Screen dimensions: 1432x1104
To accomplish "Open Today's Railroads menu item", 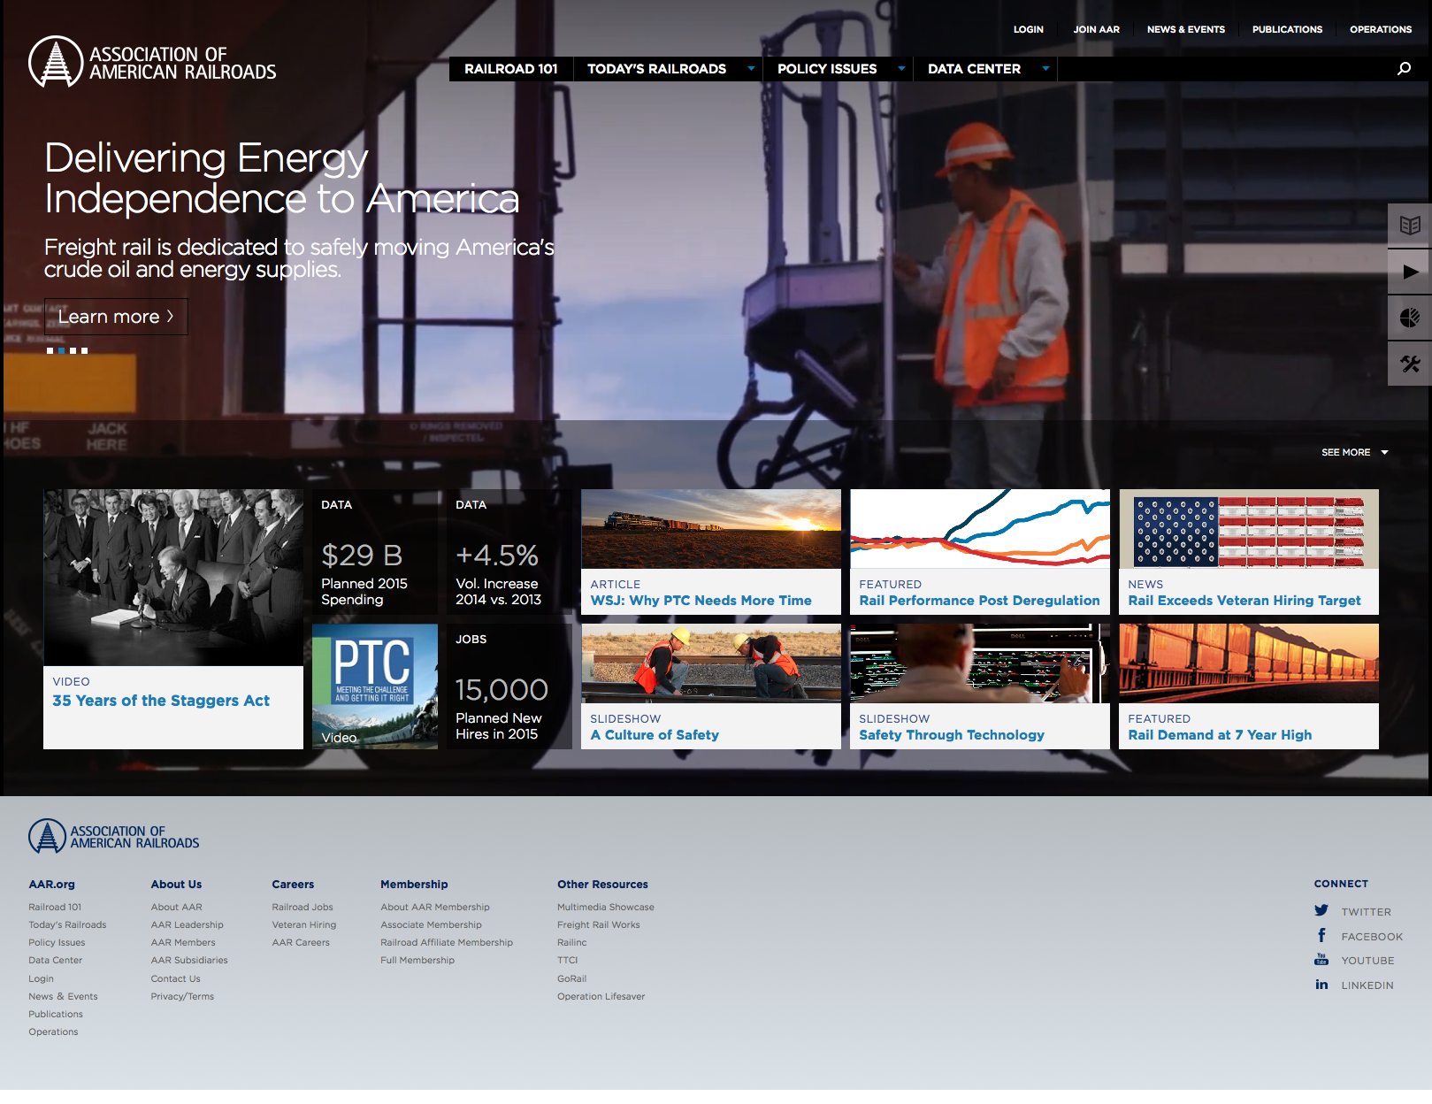I will [x=657, y=69].
